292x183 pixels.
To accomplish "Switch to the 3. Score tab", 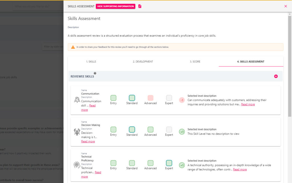I will pyautogui.click(x=195, y=62).
